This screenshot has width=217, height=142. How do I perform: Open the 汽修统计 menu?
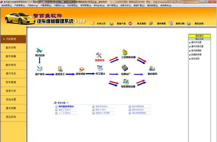(33, 5)
